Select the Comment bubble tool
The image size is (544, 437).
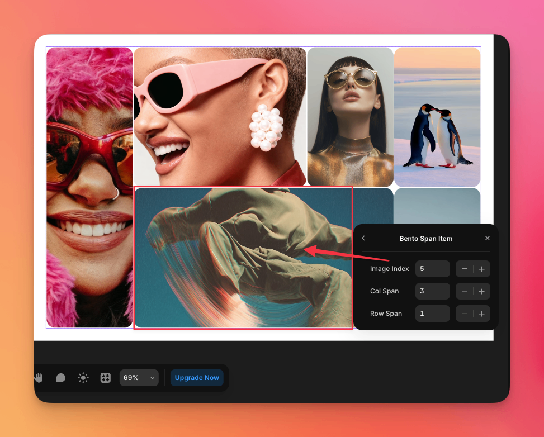point(61,378)
